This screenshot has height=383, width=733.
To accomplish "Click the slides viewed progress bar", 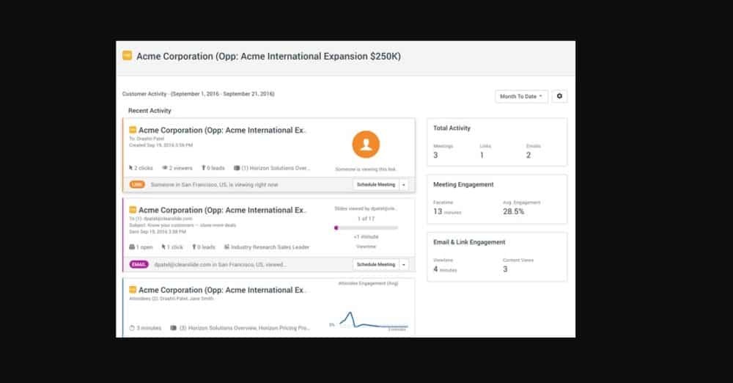I will point(366,228).
